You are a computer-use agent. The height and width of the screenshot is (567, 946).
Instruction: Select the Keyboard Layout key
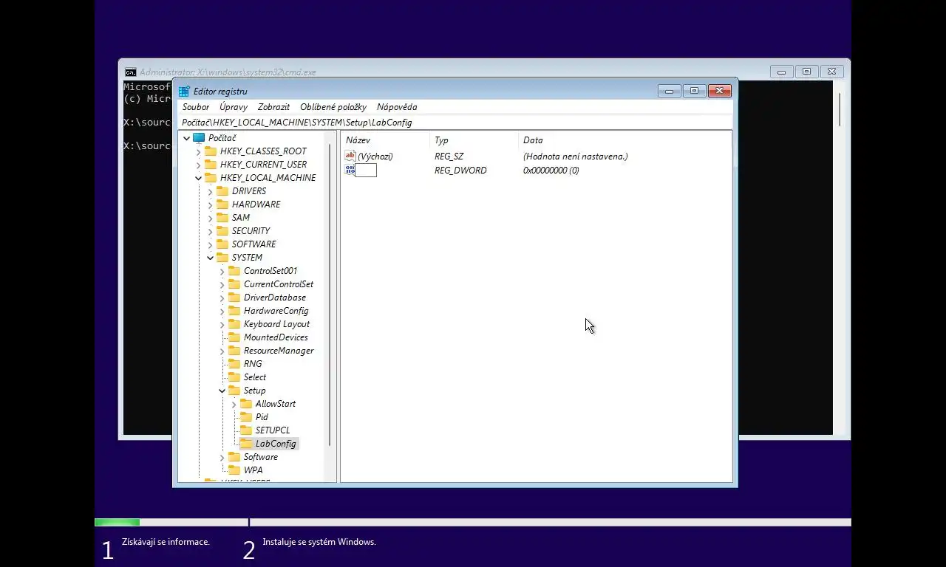point(276,324)
